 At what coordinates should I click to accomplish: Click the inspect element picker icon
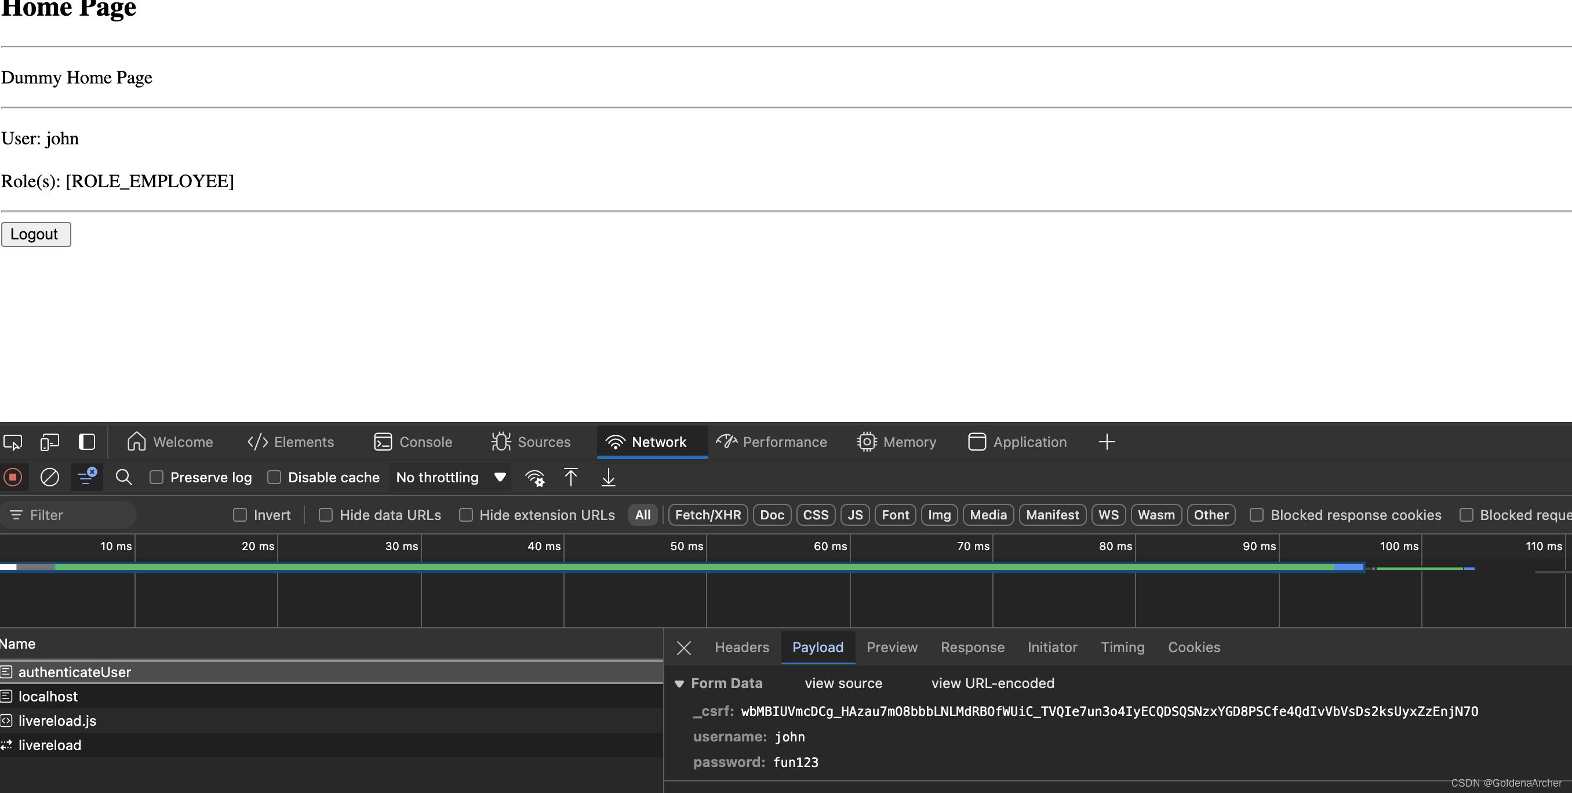[x=13, y=442]
